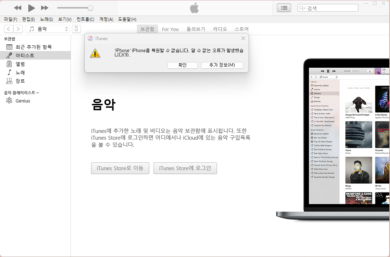This screenshot has width=390, height=257.
Task: Click the iTunes Store에 로그인 button
Action: (185, 168)
